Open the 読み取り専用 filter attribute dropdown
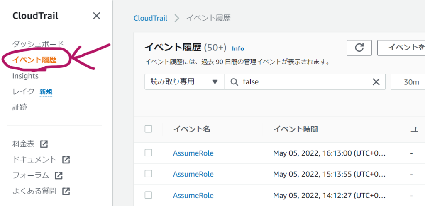Screen dimensions: 425x206 click(x=185, y=82)
